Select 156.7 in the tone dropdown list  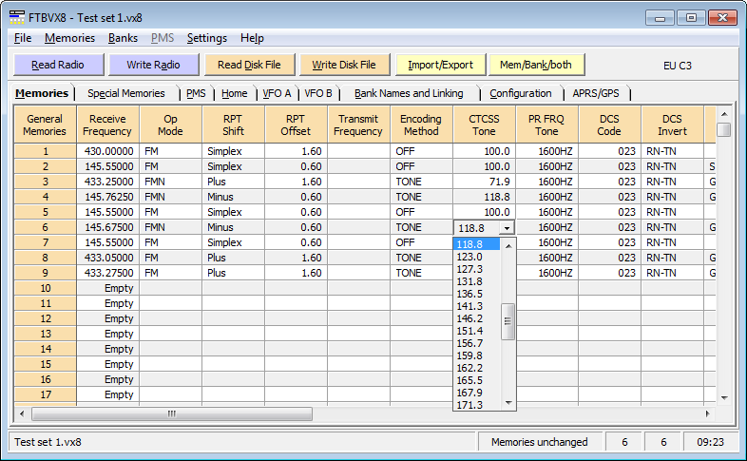point(476,343)
